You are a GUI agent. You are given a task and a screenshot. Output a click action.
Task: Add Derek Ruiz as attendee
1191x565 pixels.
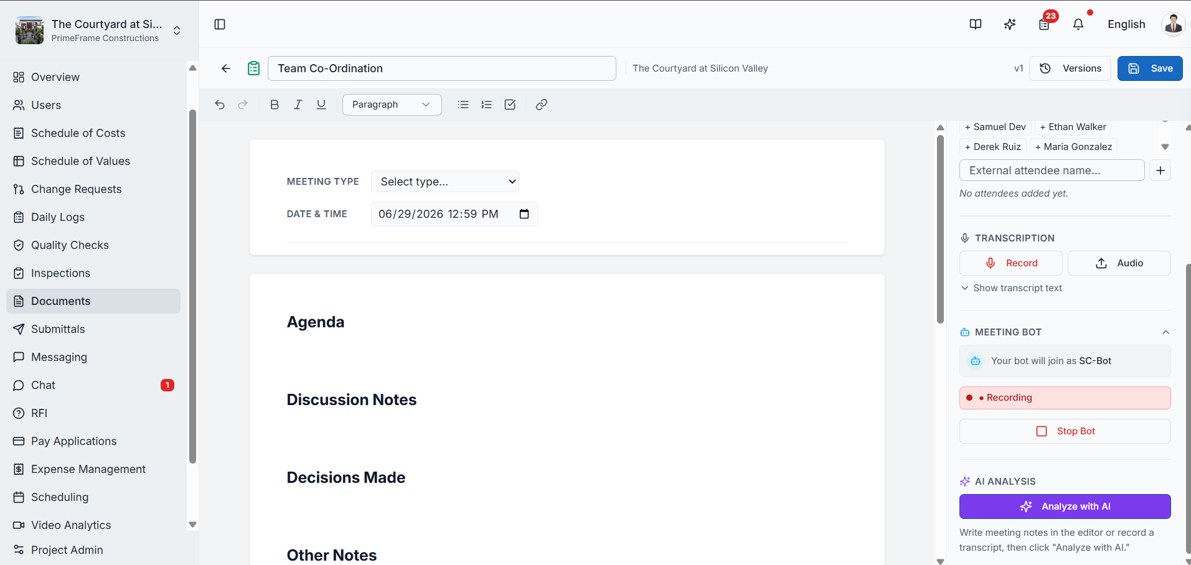(x=993, y=147)
